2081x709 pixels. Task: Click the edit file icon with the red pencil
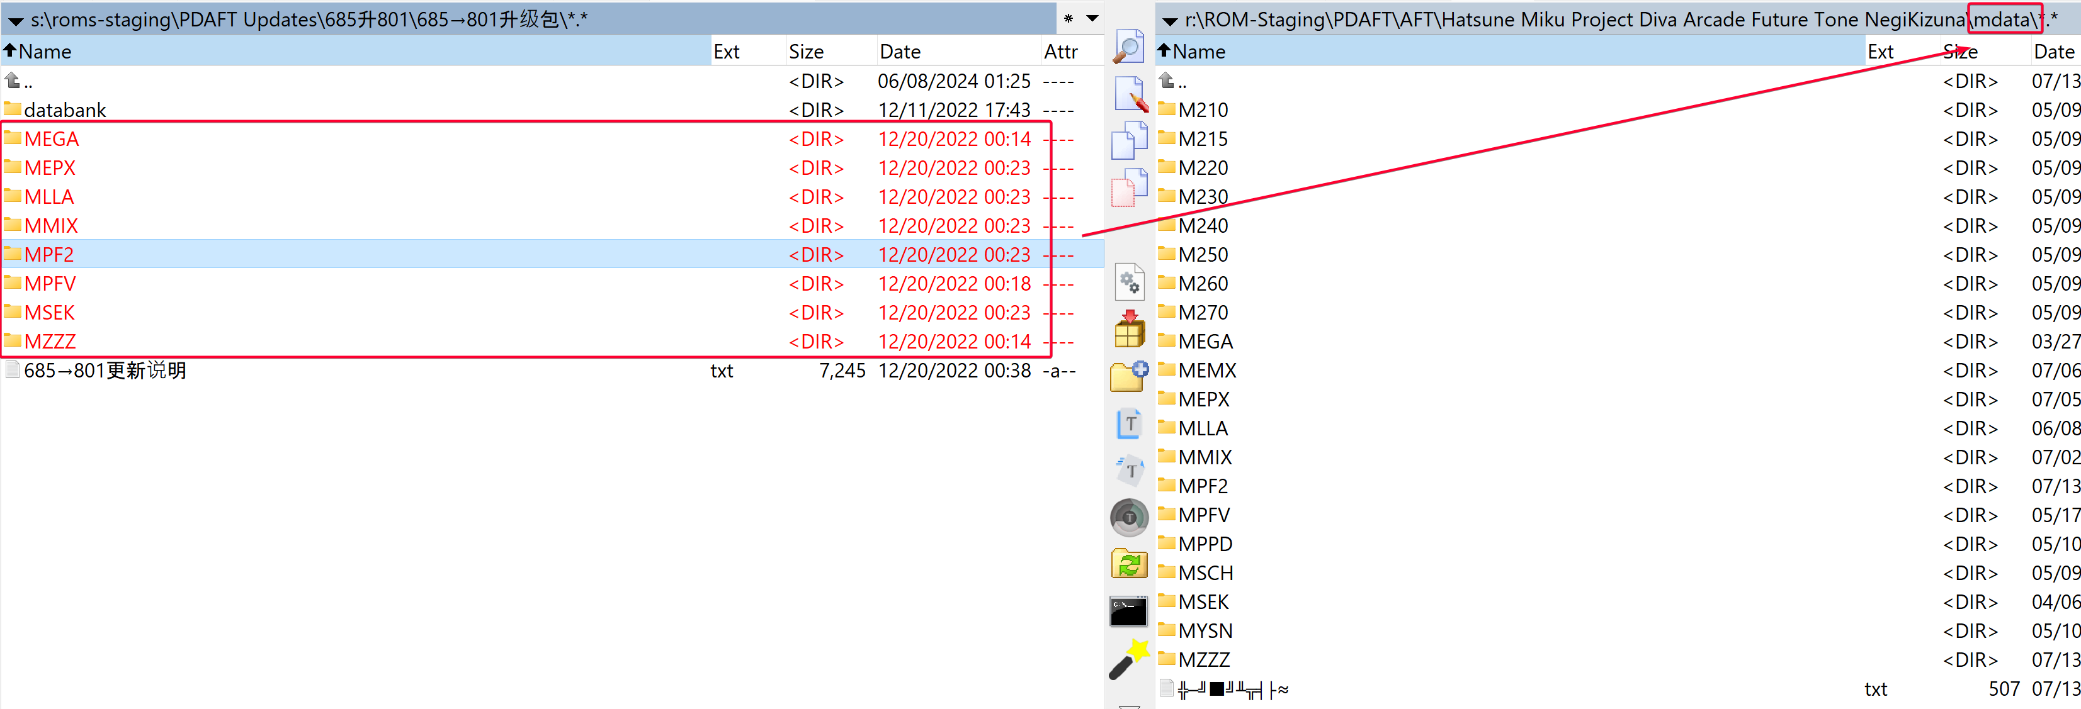(x=1130, y=94)
